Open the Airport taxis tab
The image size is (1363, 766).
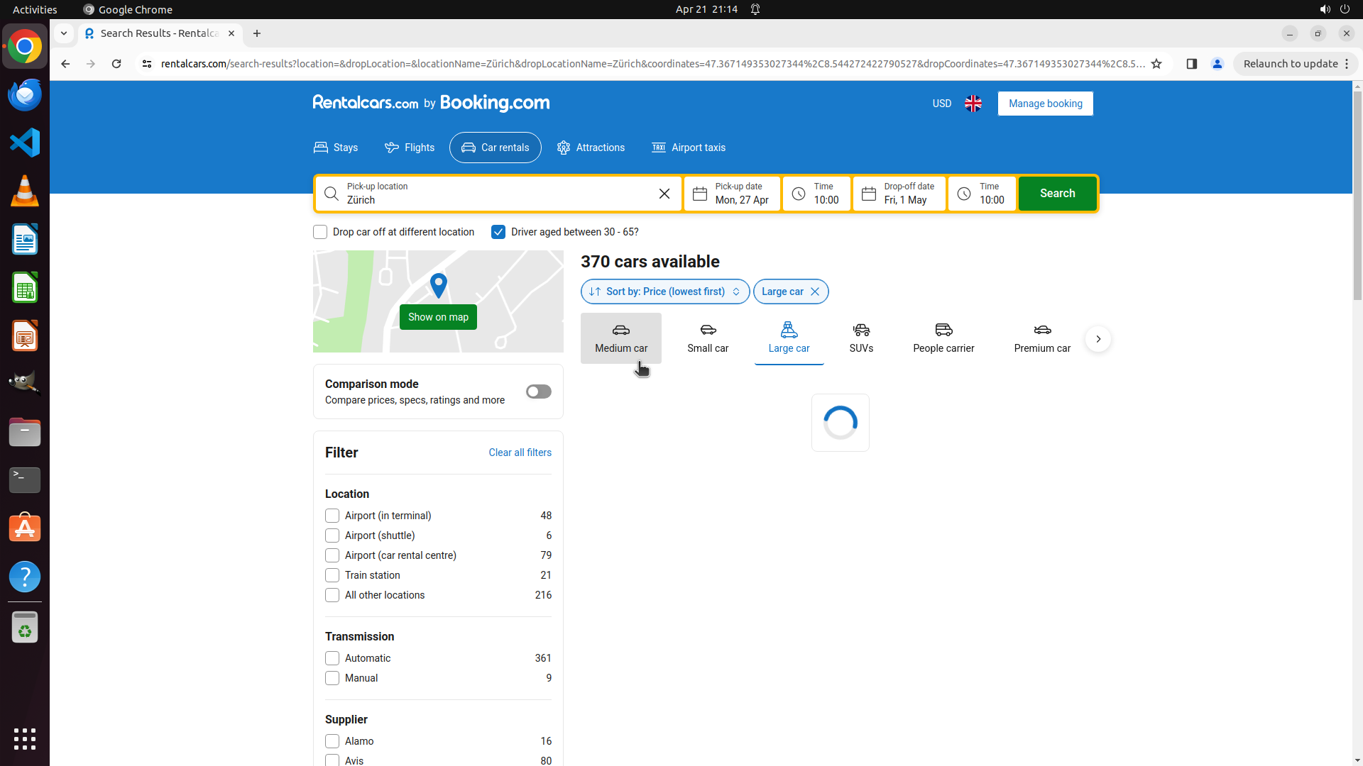[688, 148]
